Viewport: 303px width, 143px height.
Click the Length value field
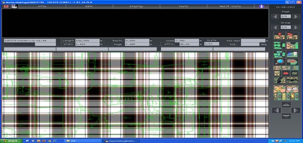click(88, 41)
